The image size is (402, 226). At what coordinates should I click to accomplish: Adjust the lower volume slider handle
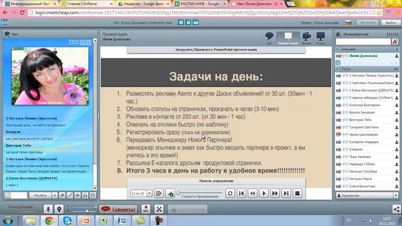pos(87,211)
